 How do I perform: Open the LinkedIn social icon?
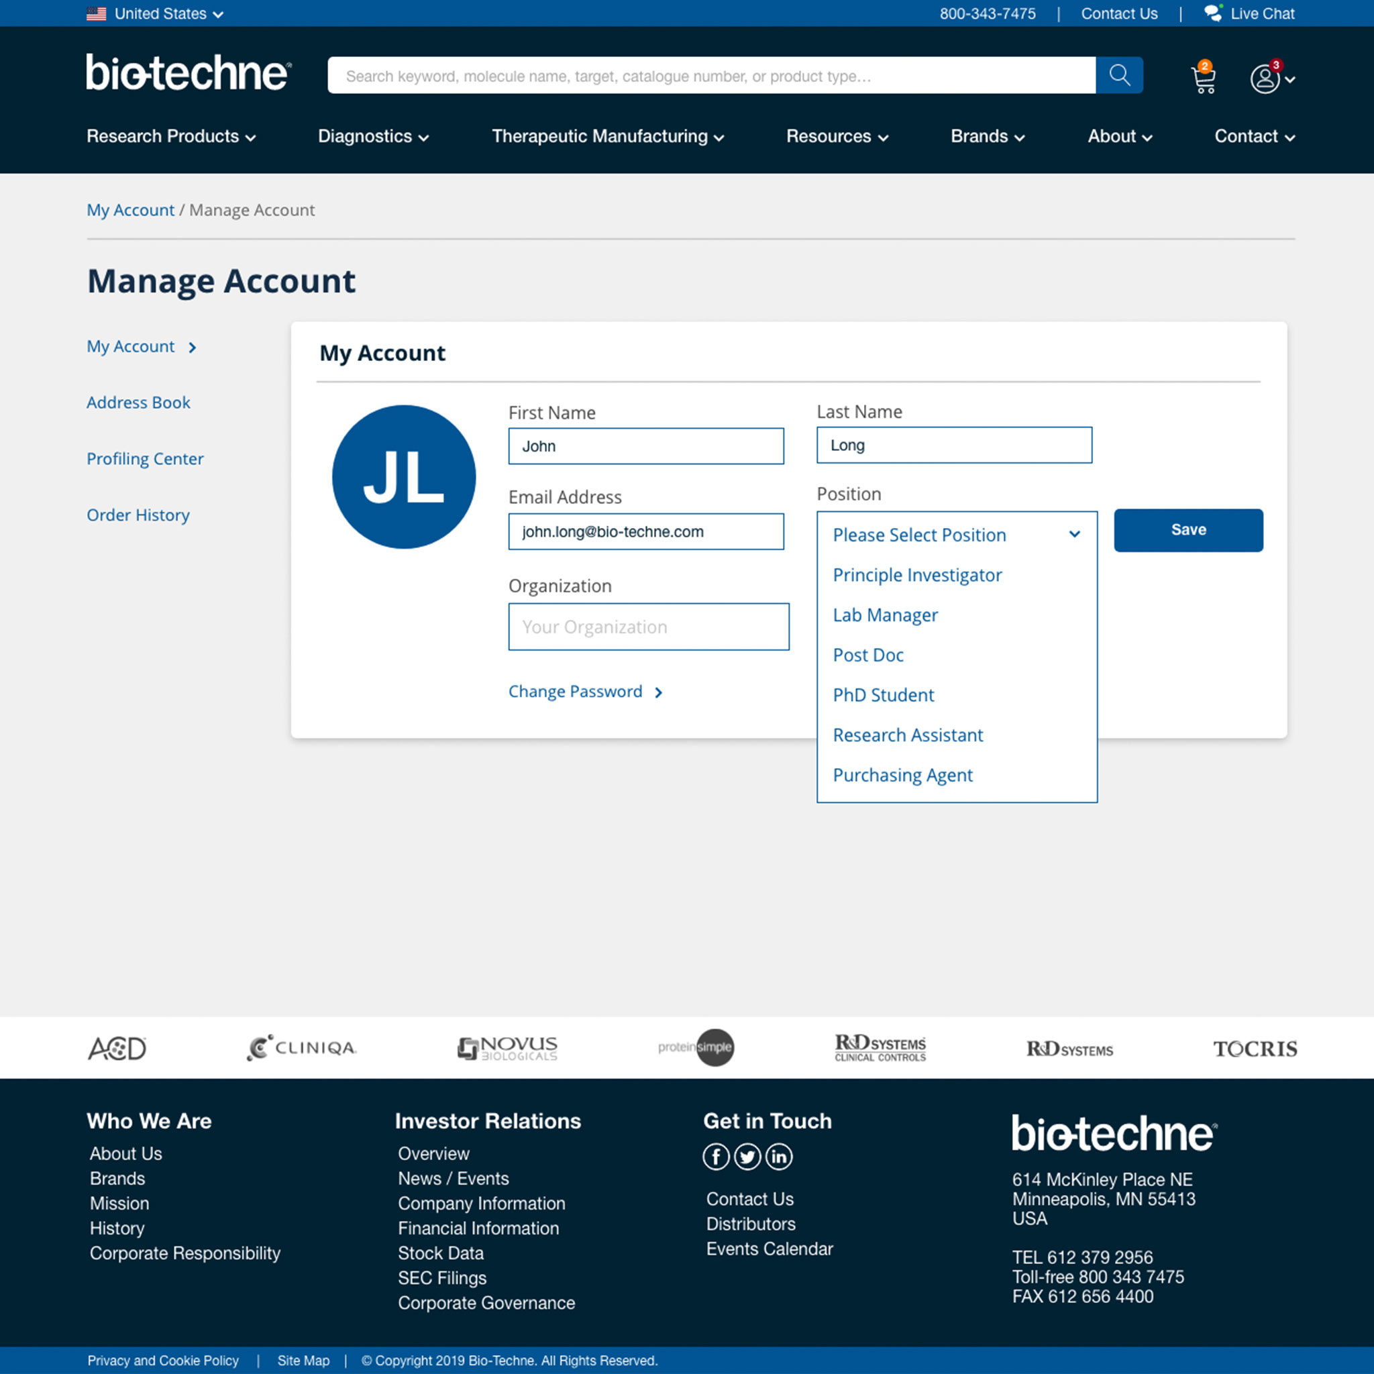click(x=779, y=1157)
